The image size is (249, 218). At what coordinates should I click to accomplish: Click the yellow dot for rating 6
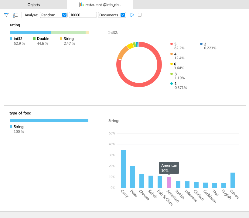(172, 64)
